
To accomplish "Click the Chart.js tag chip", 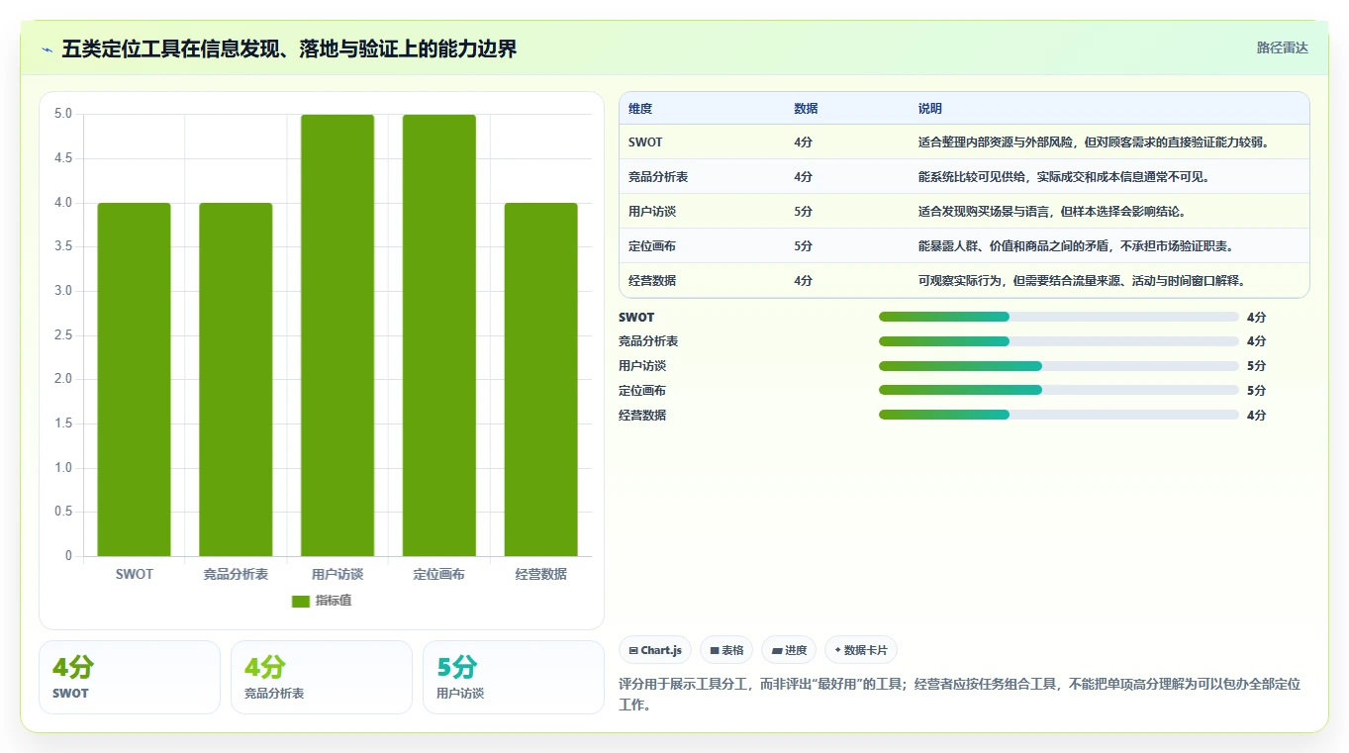I will tap(655, 650).
